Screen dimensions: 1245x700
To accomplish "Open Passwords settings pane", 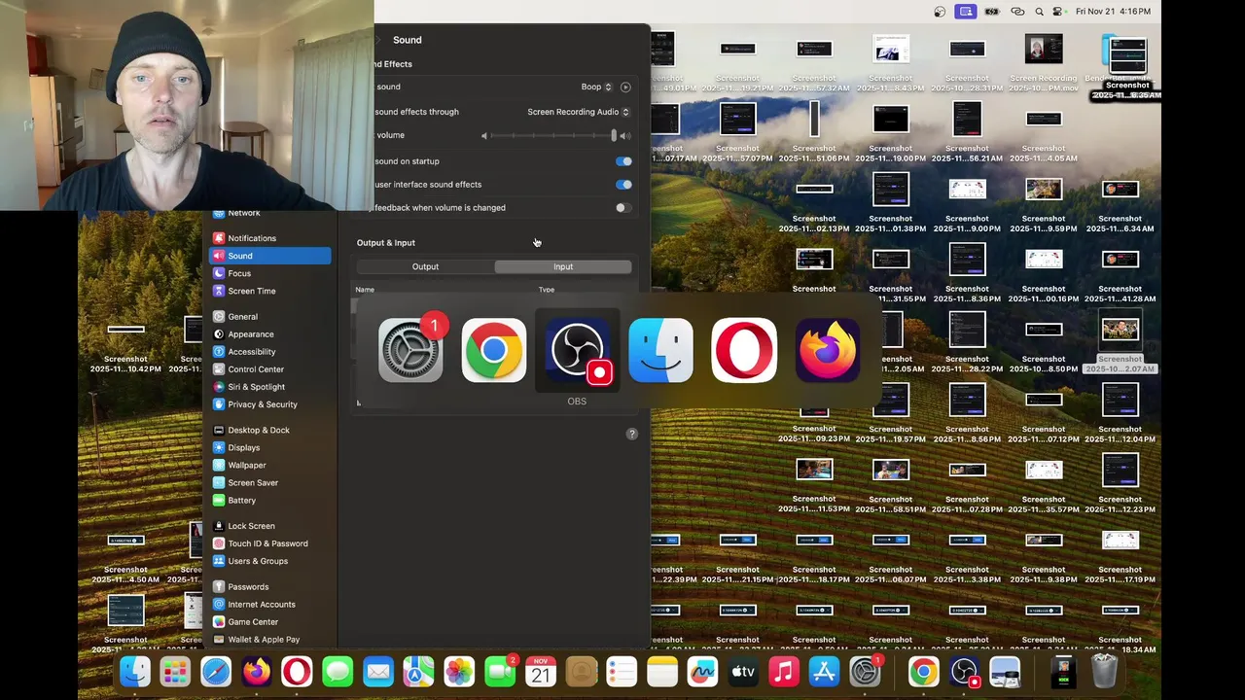I will pyautogui.click(x=269, y=587).
